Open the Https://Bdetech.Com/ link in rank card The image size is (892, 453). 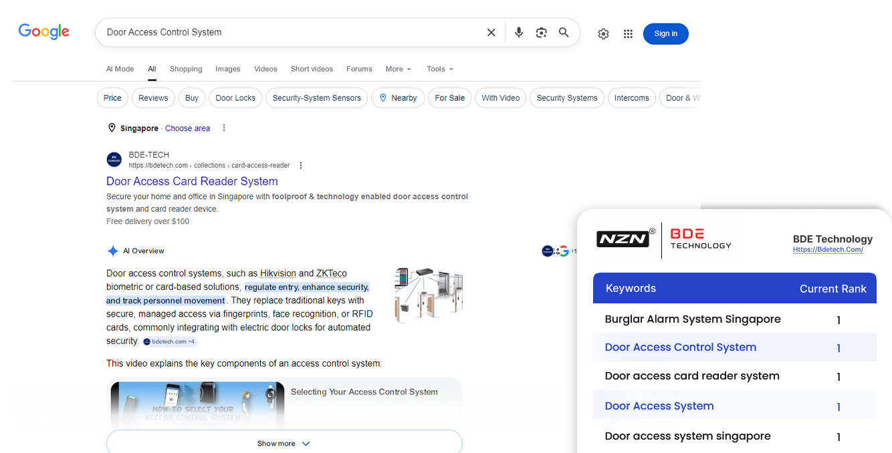coord(828,250)
